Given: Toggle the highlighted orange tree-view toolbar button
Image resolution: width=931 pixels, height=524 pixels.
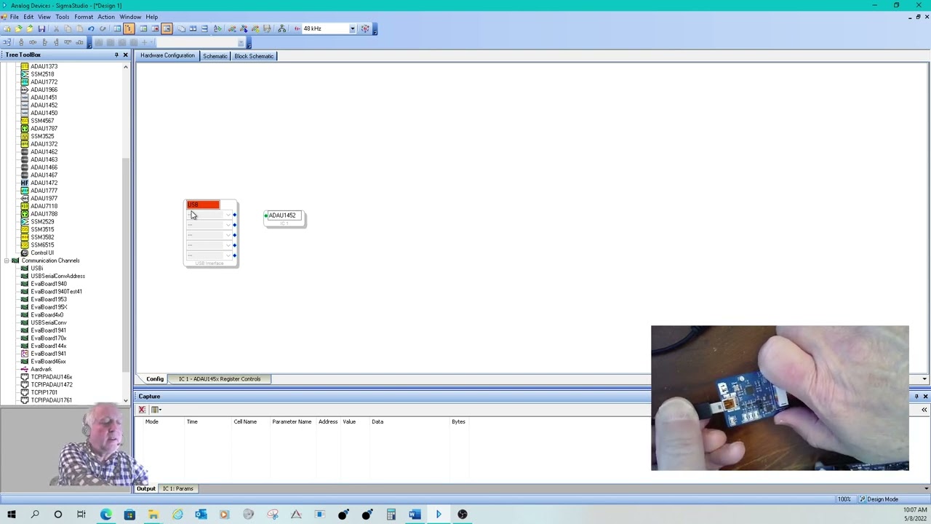Looking at the screenshot, I should tap(129, 29).
